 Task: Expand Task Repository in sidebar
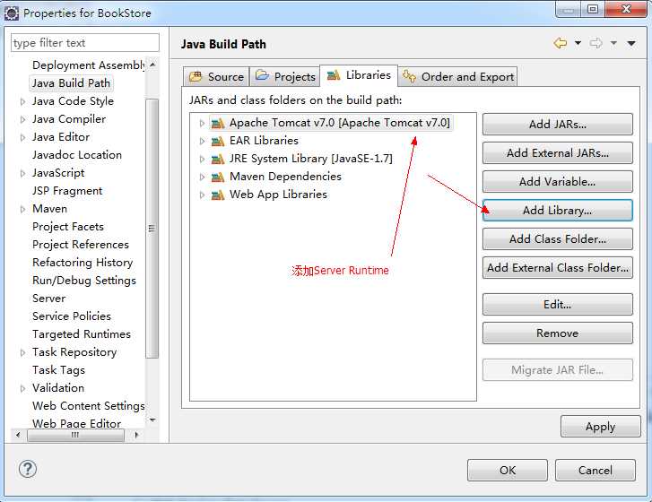(23, 352)
